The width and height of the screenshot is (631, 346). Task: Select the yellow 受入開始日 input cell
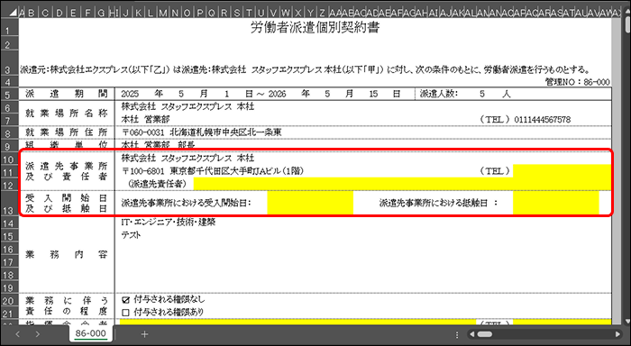tap(310, 203)
